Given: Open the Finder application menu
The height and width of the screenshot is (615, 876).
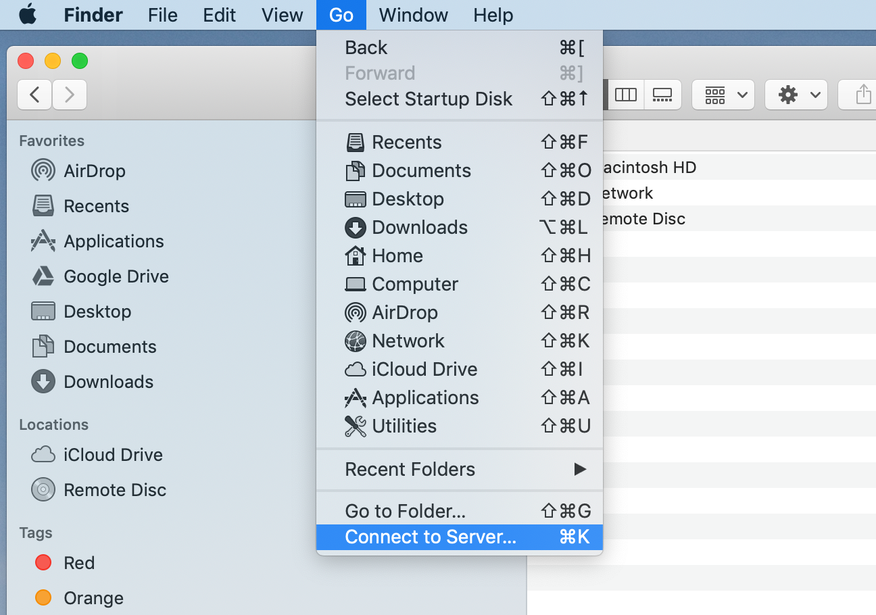Looking at the screenshot, I should point(93,15).
